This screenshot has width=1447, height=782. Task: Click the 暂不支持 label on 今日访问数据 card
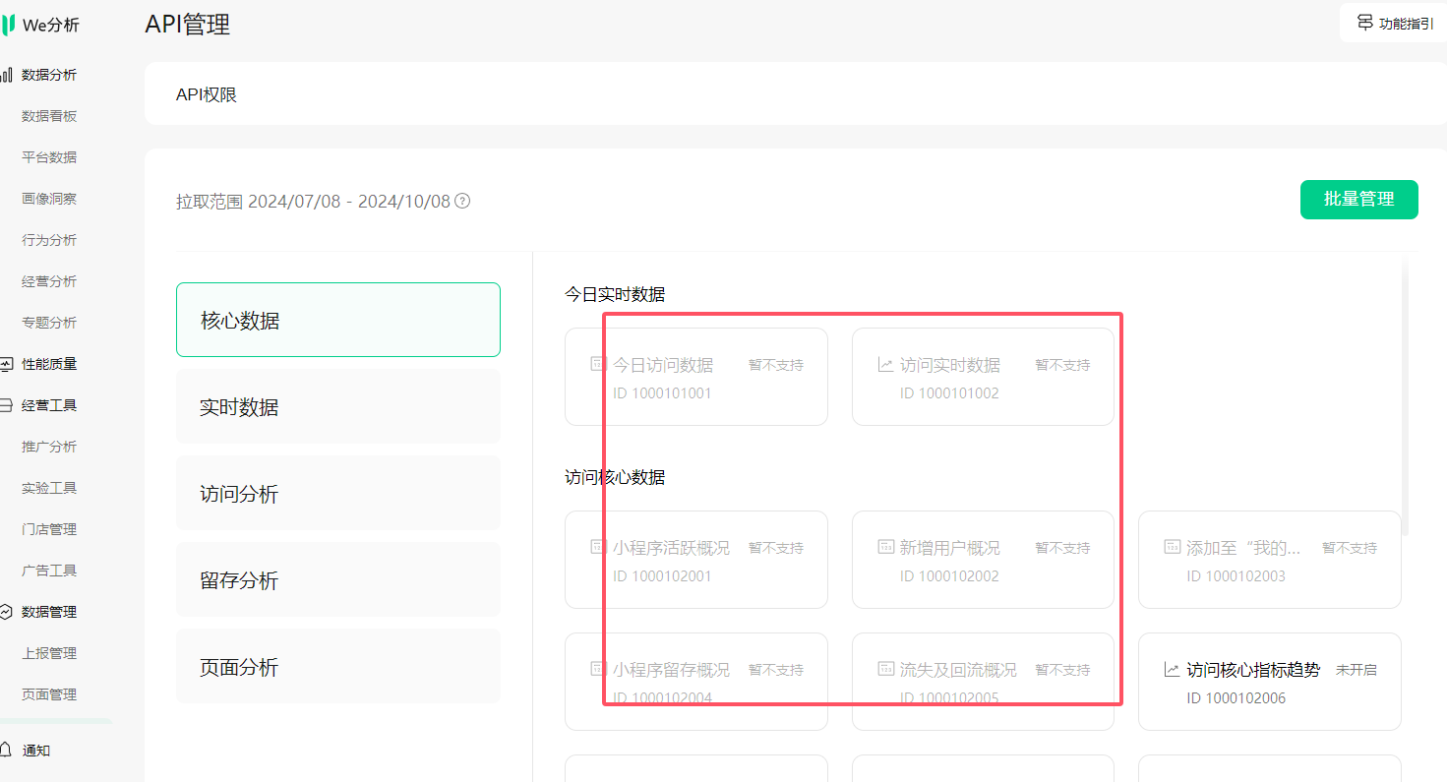pos(776,365)
